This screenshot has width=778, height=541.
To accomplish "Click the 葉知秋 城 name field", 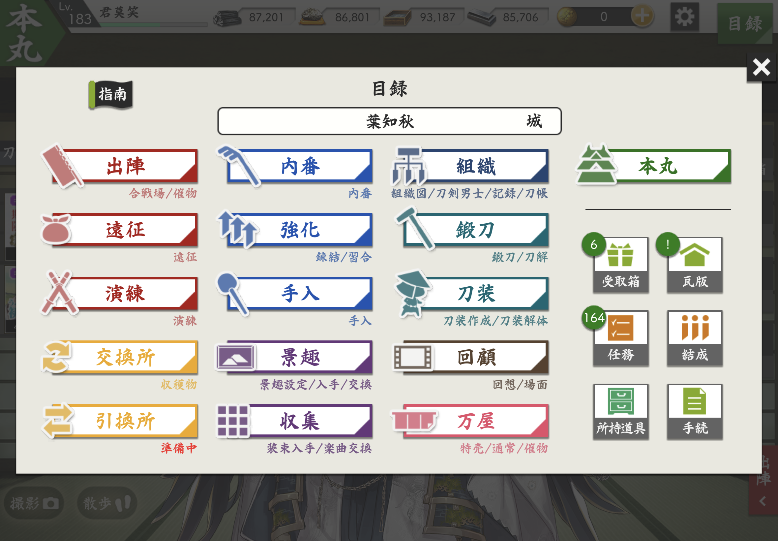I will click(x=390, y=121).
